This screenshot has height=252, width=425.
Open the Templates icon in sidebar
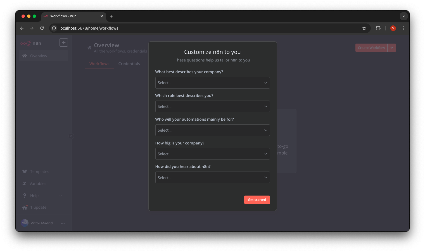25,171
